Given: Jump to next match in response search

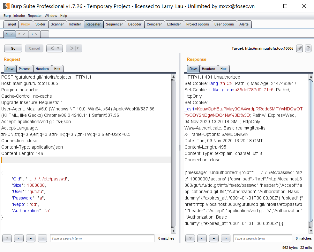Looking at the screenshot, I should coord(226,238).
